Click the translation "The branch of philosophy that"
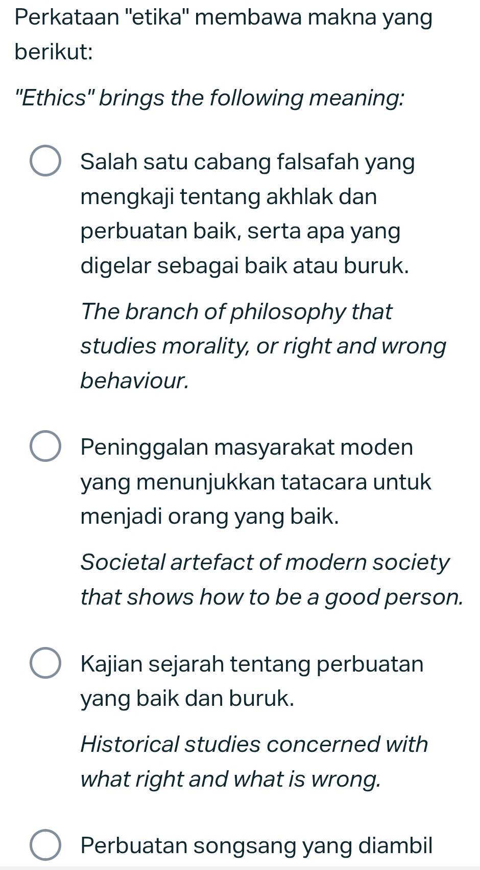 click(x=236, y=311)
